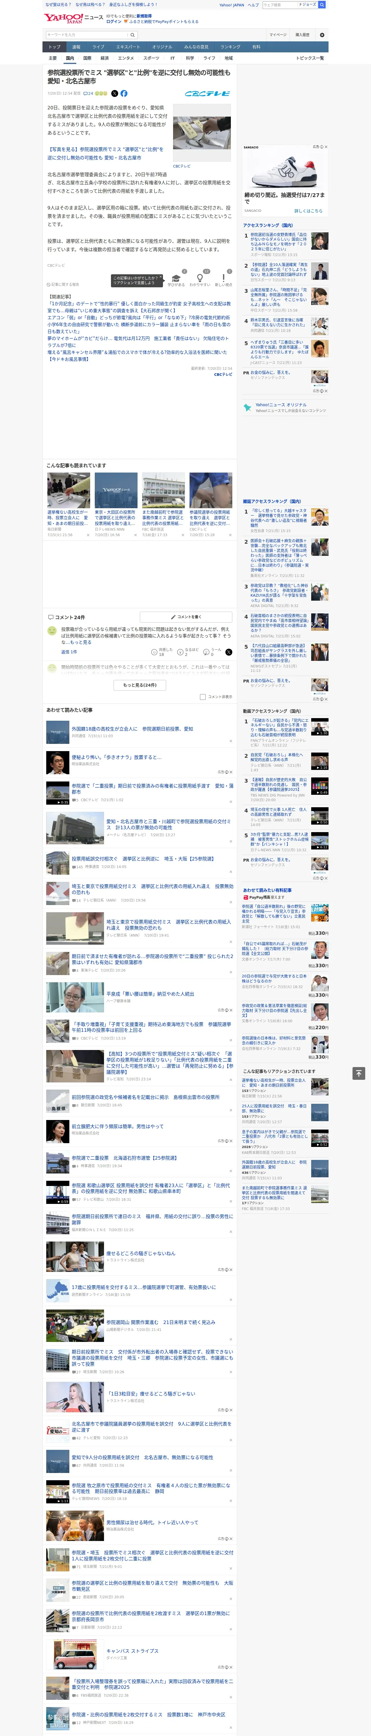The image size is (371, 1736).
Task: Open the 経済 category
Action: click(x=104, y=58)
